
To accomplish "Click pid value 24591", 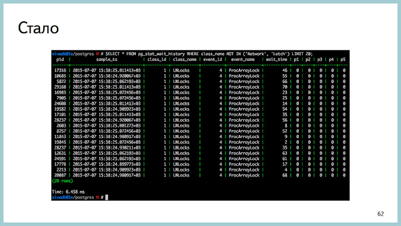I will [x=60, y=159].
